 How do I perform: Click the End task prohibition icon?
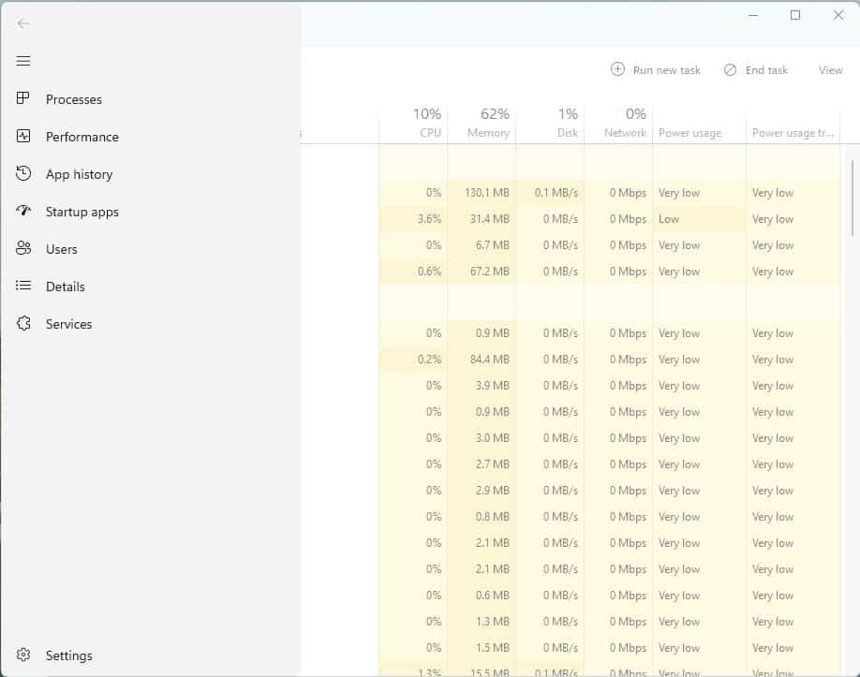click(x=729, y=69)
